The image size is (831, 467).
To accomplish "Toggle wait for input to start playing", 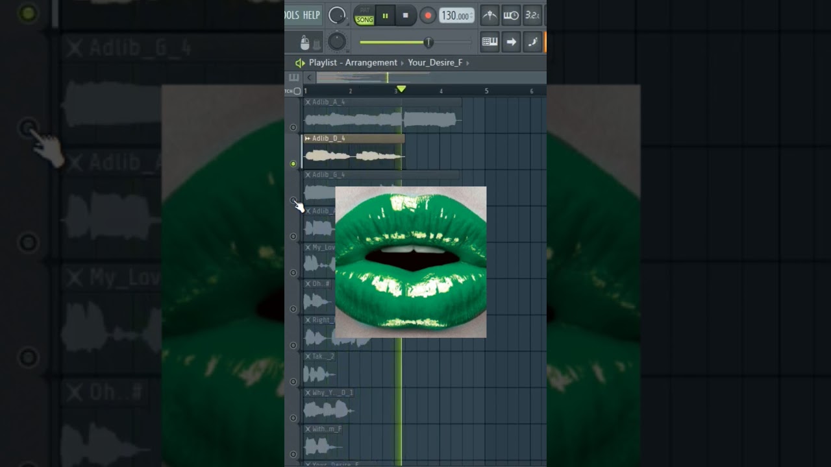I will (511, 15).
